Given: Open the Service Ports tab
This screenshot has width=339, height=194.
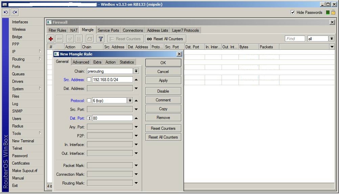Looking at the screenshot, I should (108, 30).
